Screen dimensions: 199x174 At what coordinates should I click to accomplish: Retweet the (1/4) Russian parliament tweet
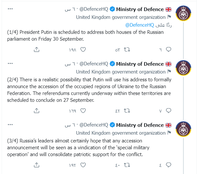click(x=127, y=49)
